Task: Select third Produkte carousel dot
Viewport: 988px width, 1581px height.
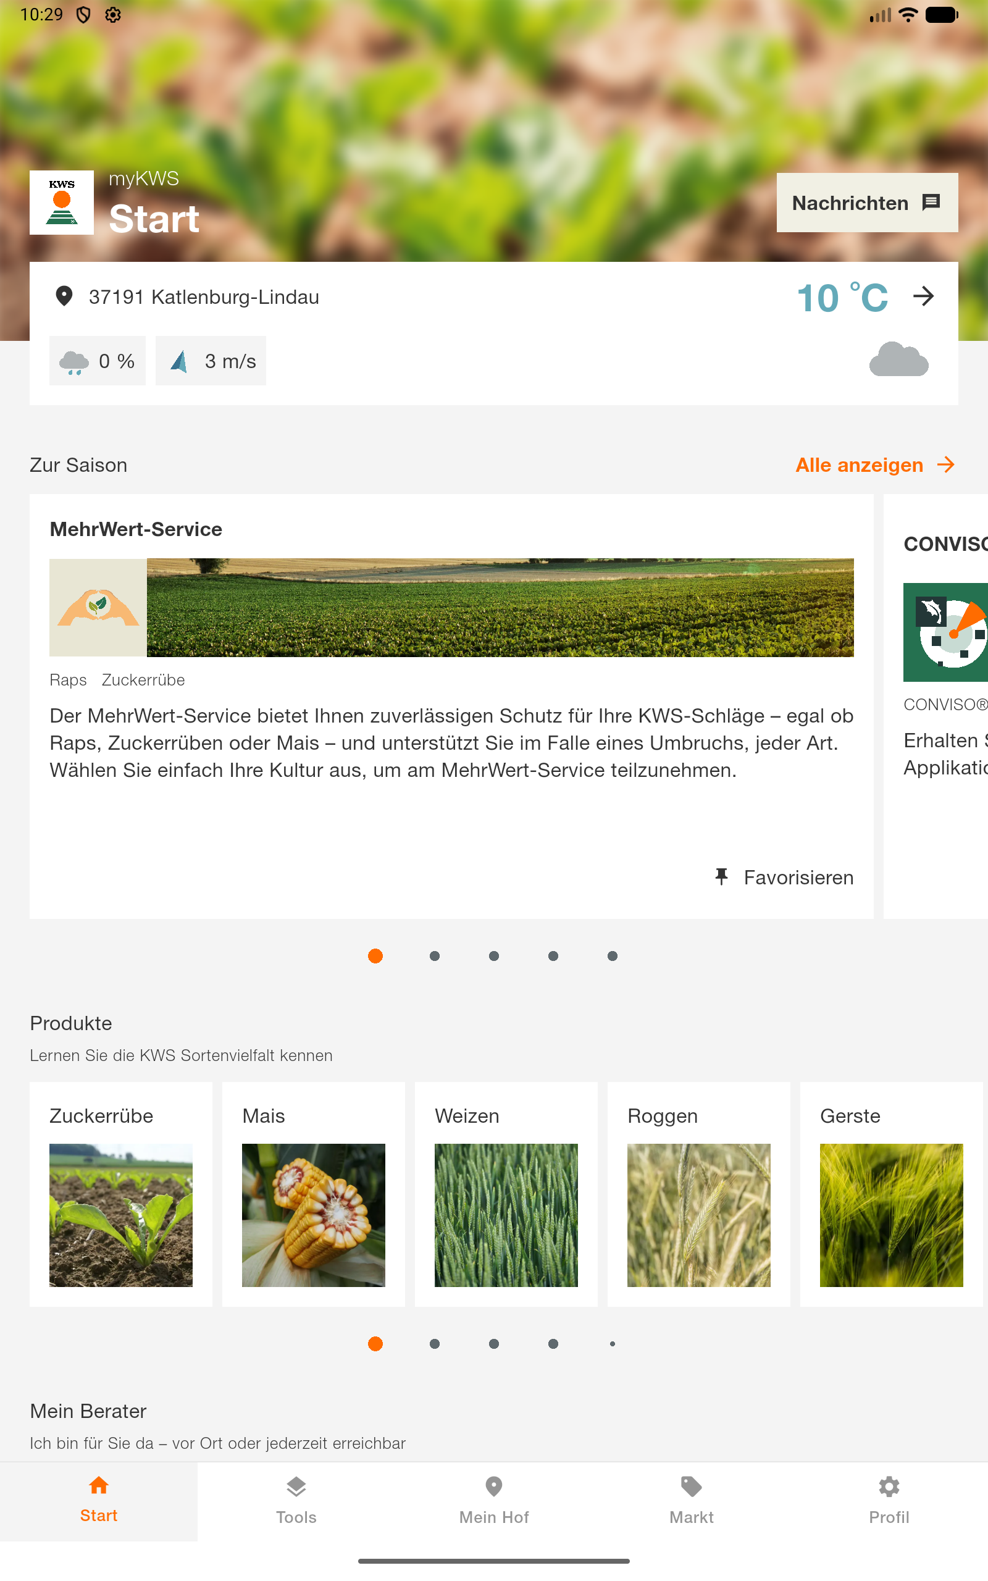Action: 494,1344
